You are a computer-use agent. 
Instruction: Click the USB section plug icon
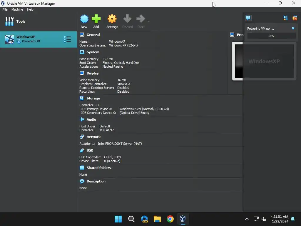[x=82, y=150]
